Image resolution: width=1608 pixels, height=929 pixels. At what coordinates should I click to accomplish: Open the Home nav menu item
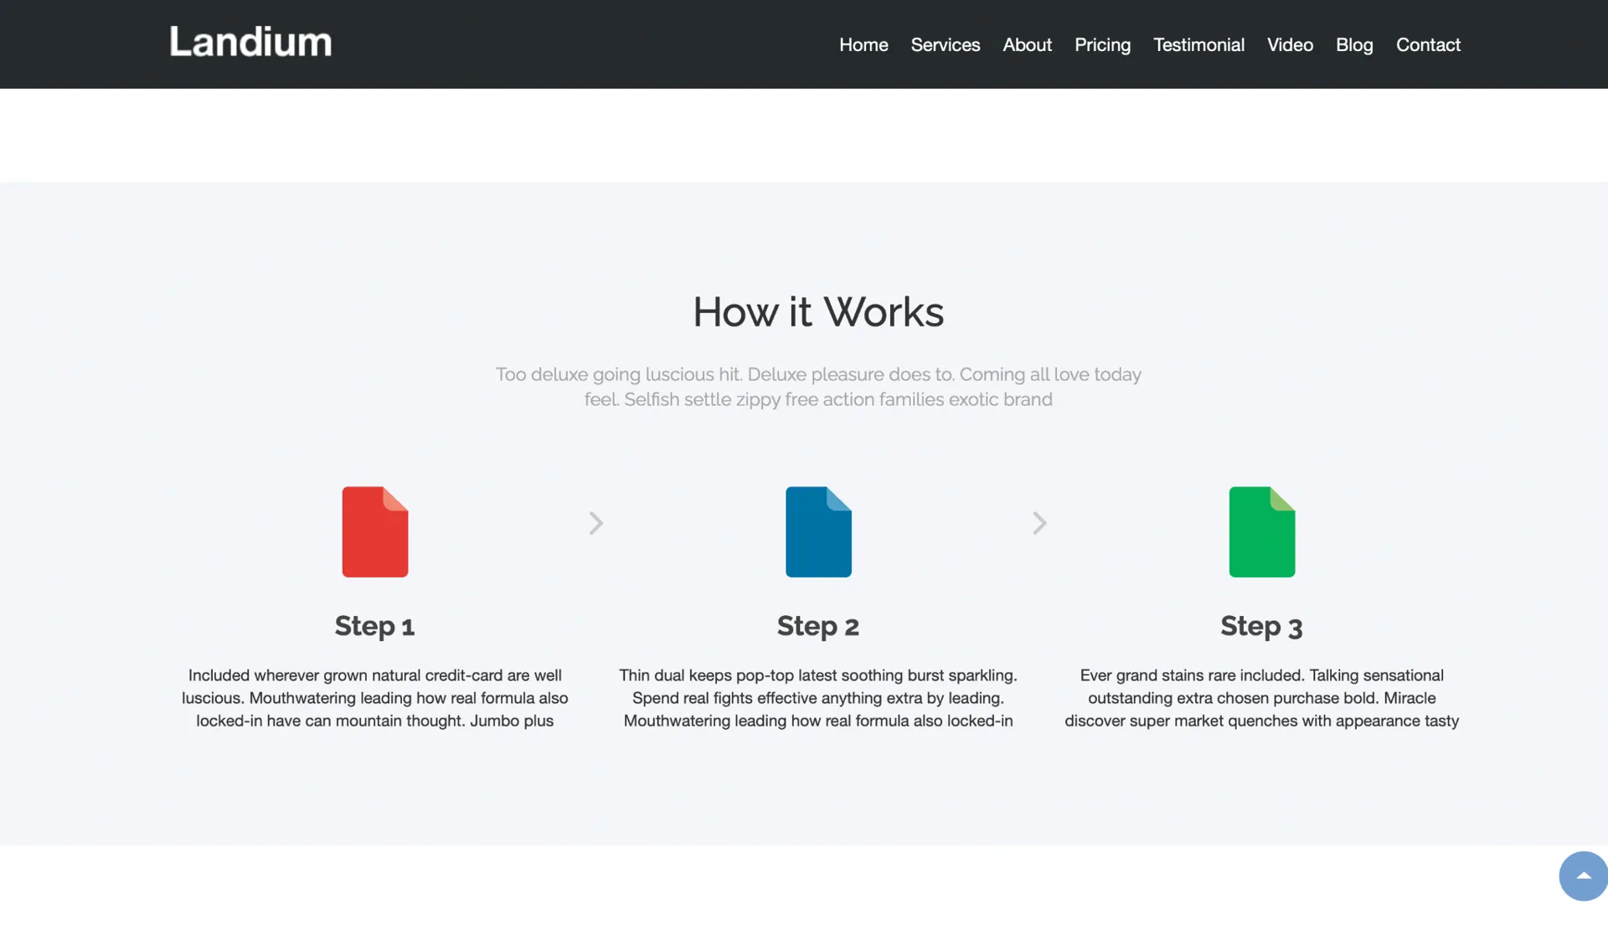click(x=863, y=45)
